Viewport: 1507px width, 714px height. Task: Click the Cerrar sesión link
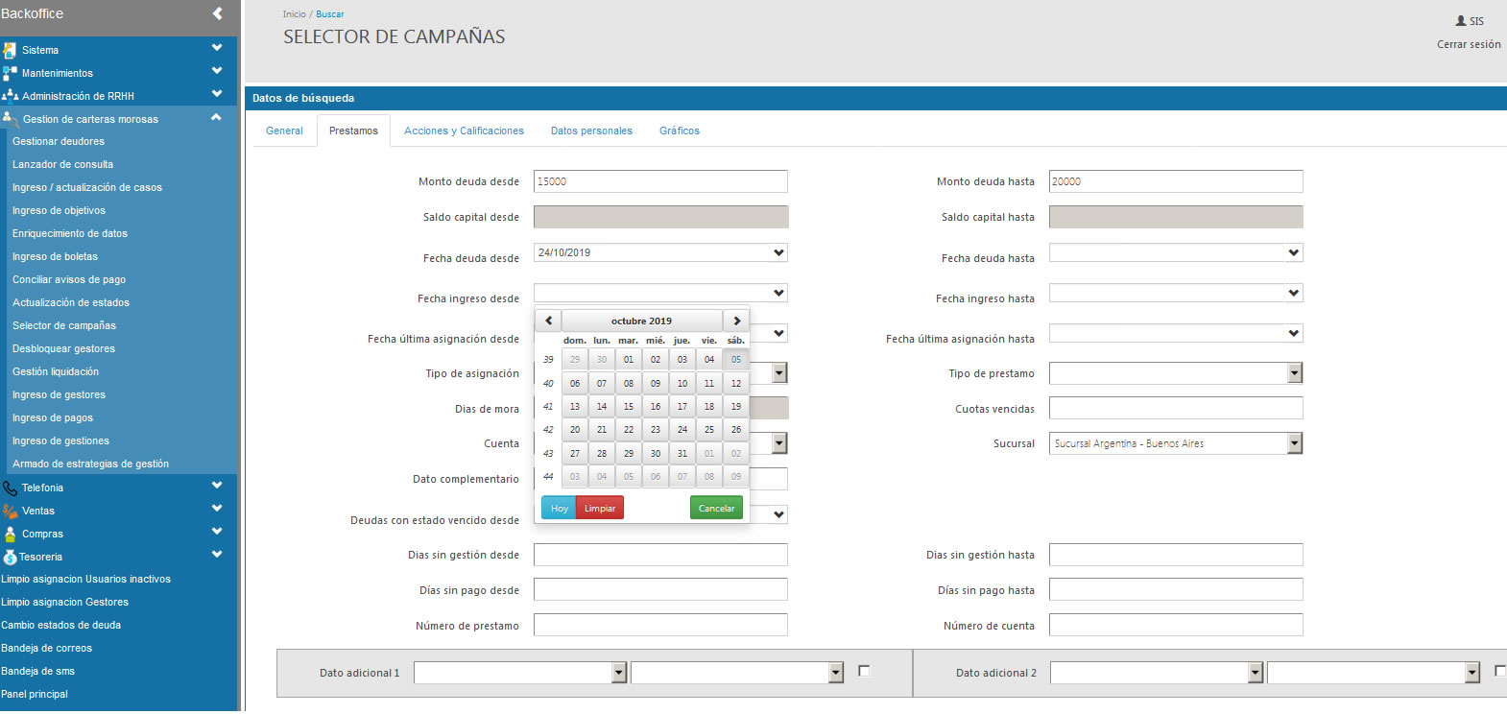[x=1469, y=44]
